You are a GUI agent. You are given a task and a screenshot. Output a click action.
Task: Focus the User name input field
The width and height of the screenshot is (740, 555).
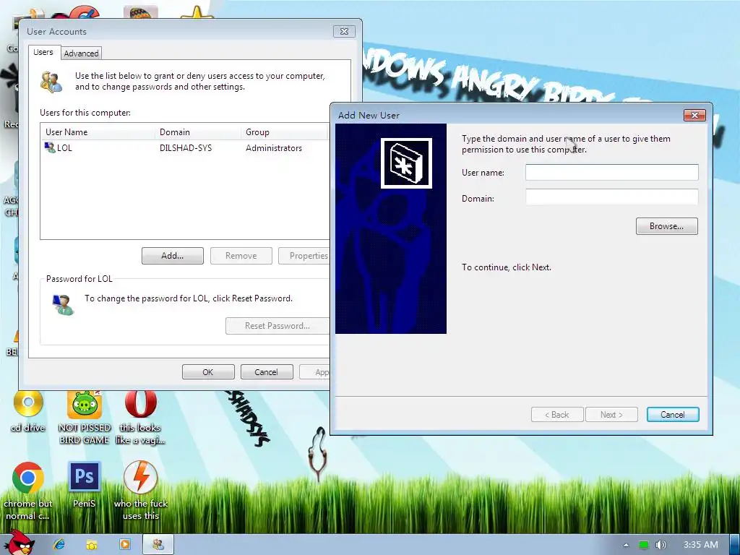pyautogui.click(x=611, y=172)
